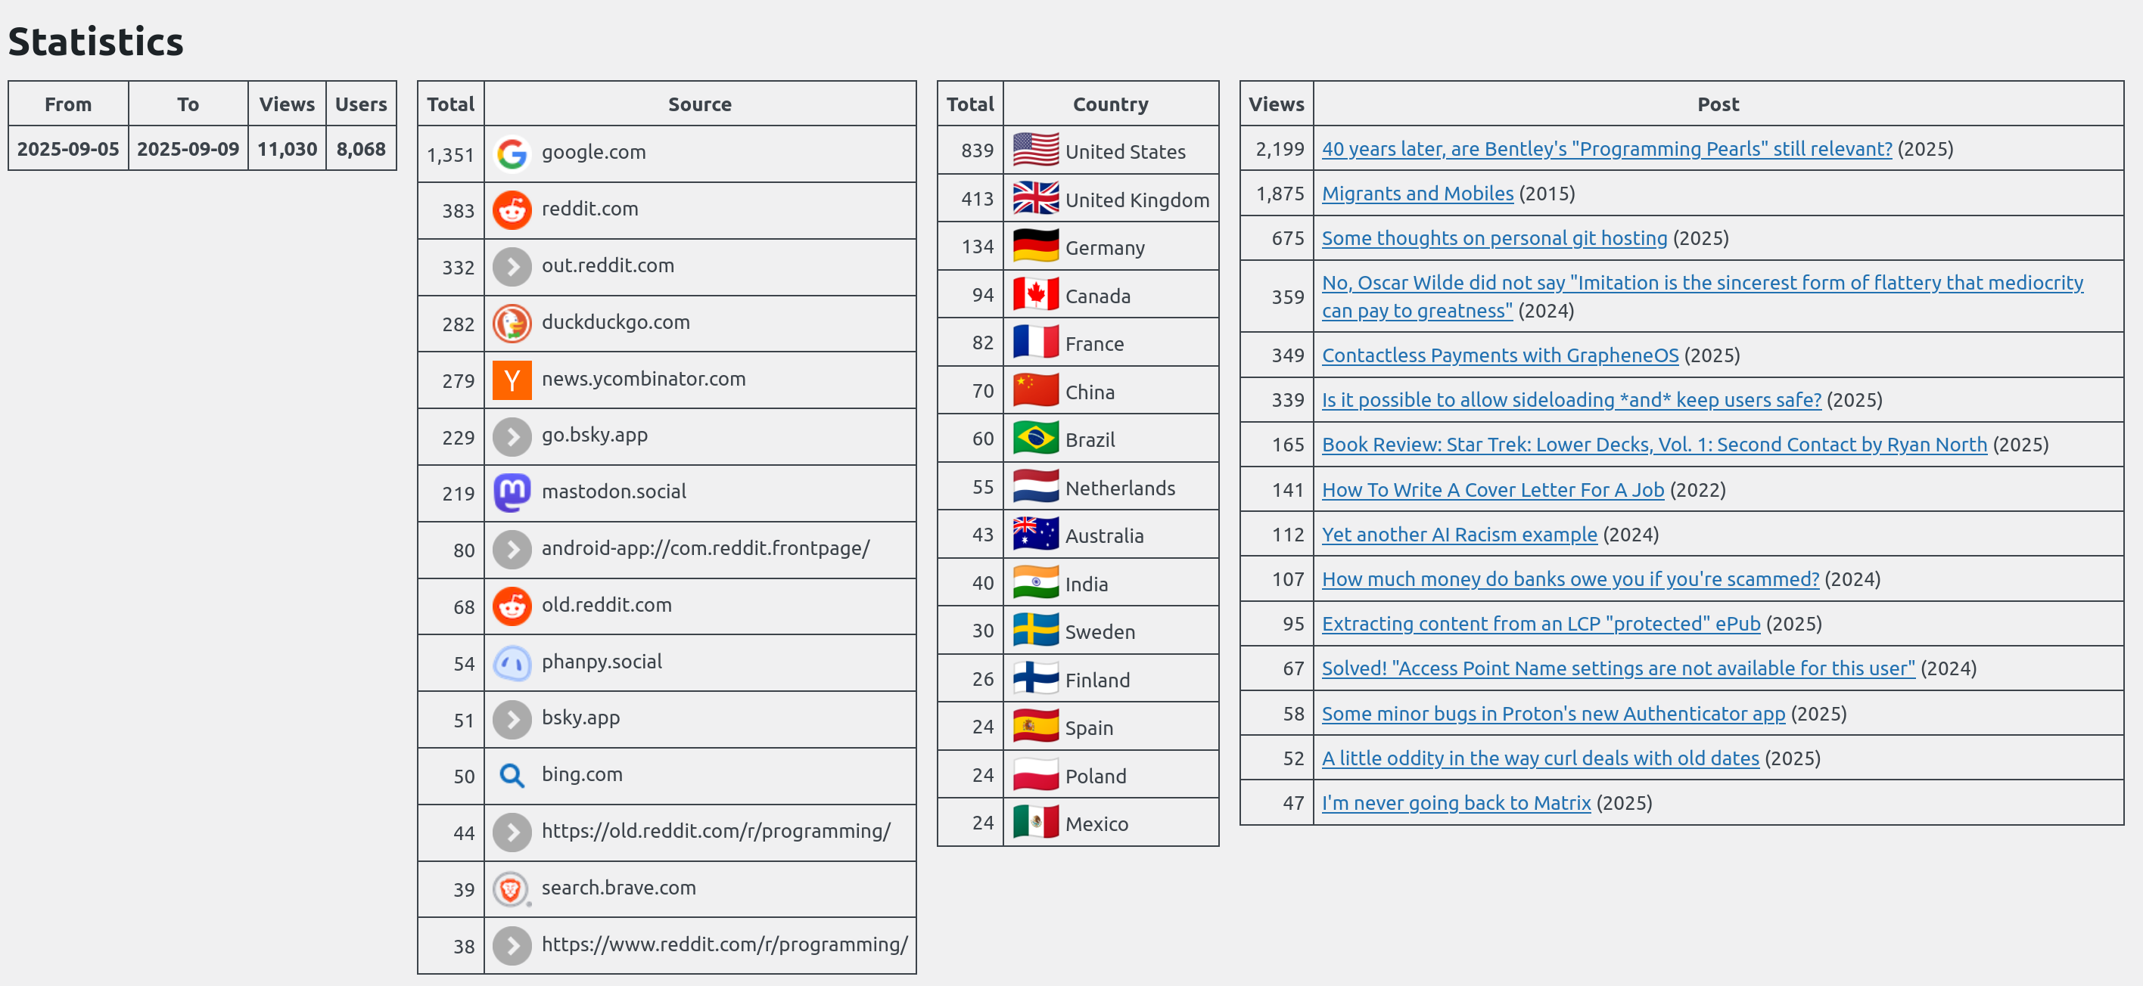Click the Y Combinator orange icon
The image size is (2143, 986).
click(x=512, y=380)
